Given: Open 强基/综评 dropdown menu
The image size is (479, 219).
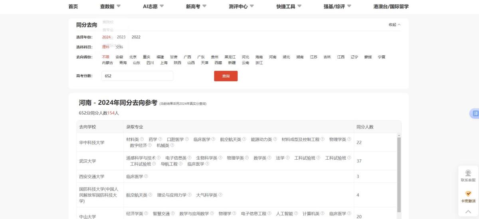Looking at the screenshot, I should click(338, 6).
